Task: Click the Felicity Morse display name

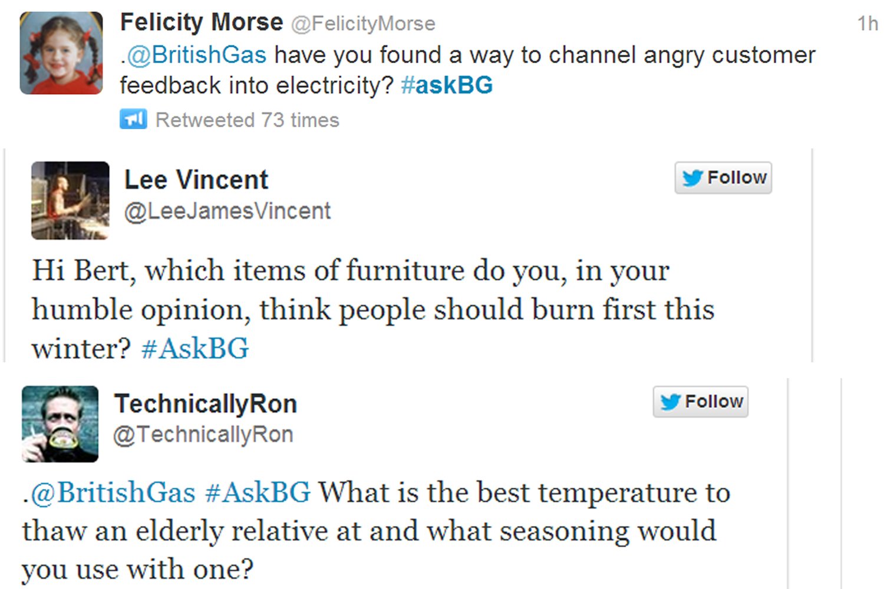Action: (202, 22)
